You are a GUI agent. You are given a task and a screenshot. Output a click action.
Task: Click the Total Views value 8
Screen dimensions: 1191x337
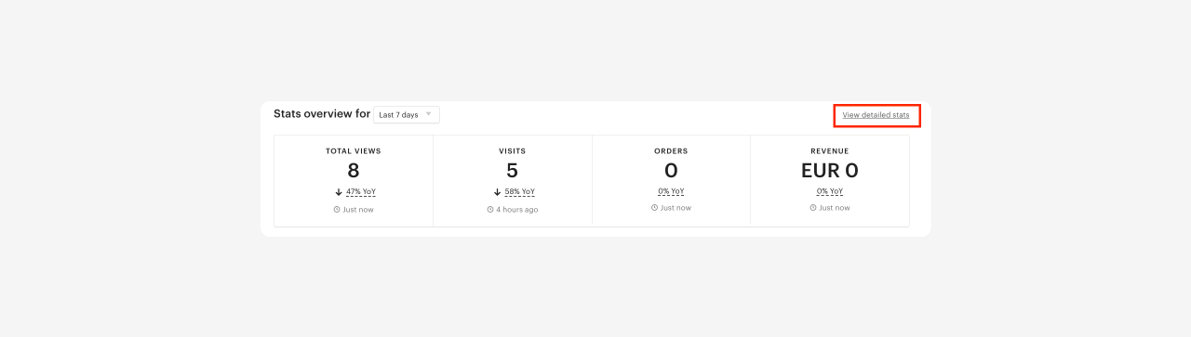pyautogui.click(x=354, y=171)
